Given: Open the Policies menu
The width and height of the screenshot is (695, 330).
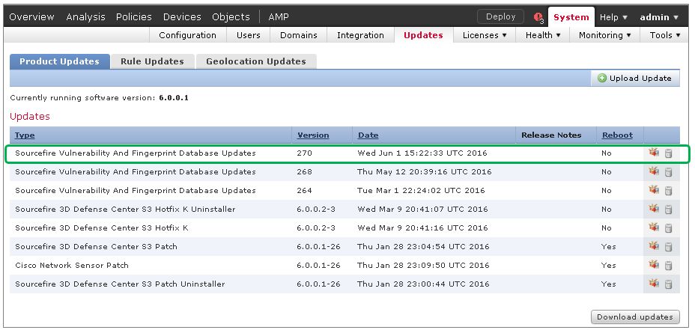Looking at the screenshot, I should (x=134, y=16).
